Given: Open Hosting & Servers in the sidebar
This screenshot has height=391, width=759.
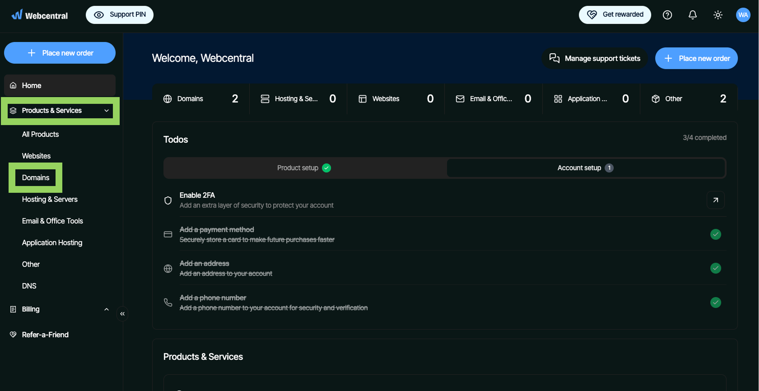Looking at the screenshot, I should [x=50, y=199].
